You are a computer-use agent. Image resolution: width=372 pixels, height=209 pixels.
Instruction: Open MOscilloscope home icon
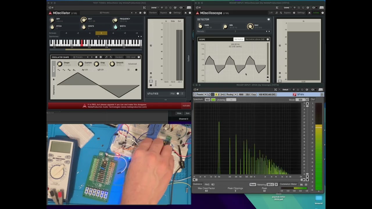pos(309,13)
